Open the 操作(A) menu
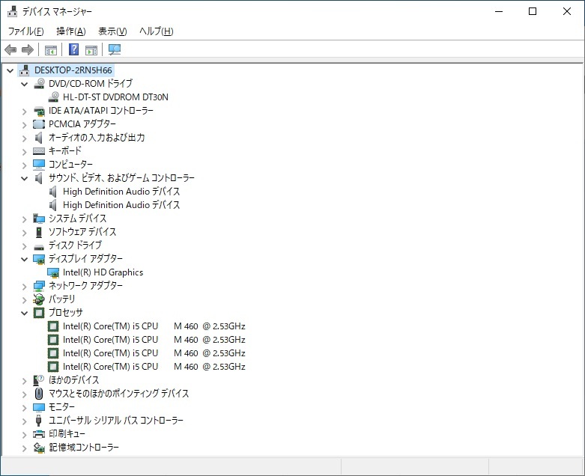Screen dimensions: 585x476 [x=71, y=31]
